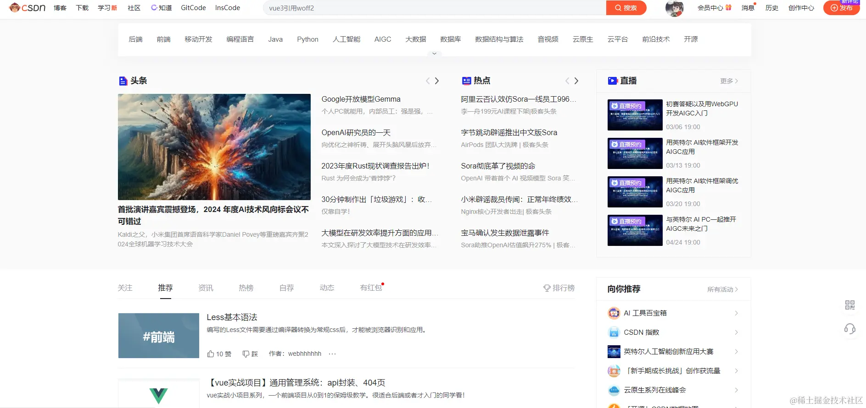Switch to the 推荐 feed tab

[165, 288]
